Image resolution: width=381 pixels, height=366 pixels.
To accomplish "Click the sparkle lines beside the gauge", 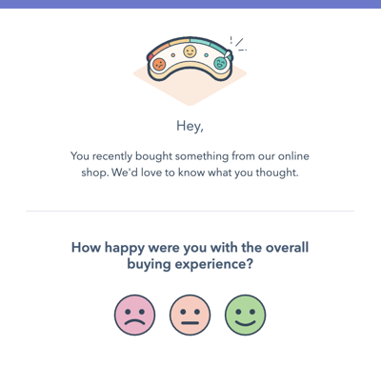I will coord(238,43).
